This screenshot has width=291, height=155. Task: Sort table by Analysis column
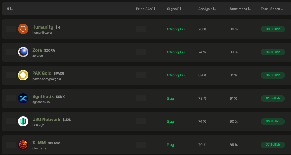coord(207,9)
